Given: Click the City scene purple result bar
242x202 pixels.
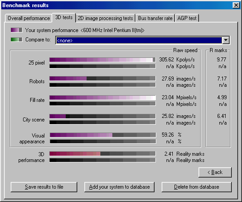Looking at the screenshot, I should click(x=103, y=116).
